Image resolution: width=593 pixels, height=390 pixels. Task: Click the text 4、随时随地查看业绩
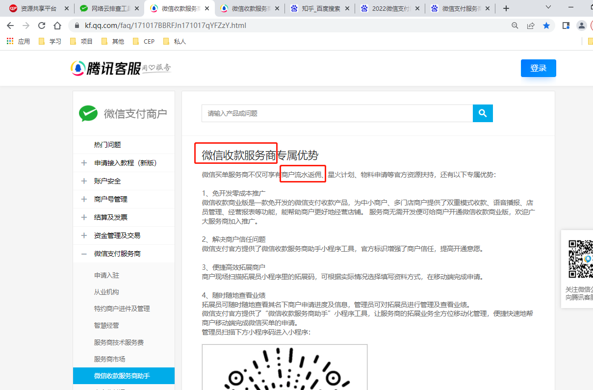pos(233,295)
